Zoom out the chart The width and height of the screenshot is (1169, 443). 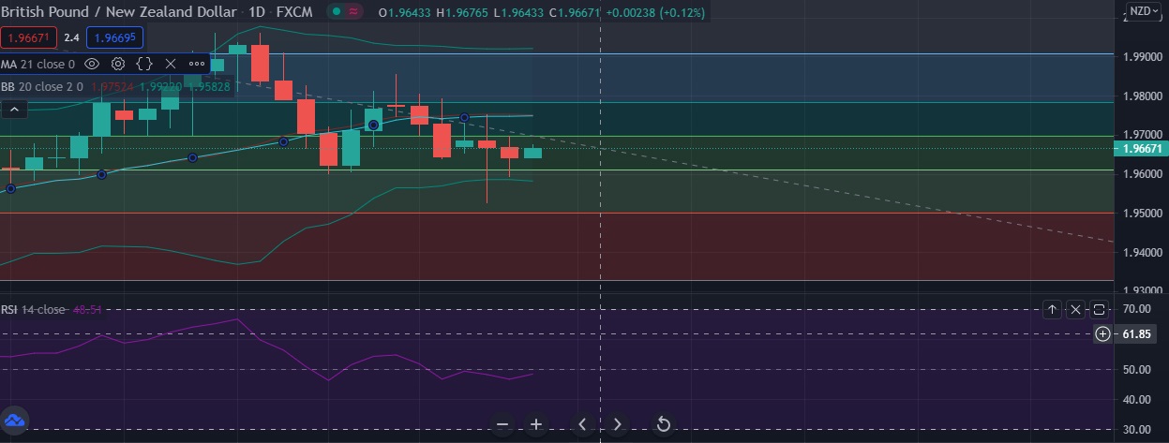click(x=502, y=424)
